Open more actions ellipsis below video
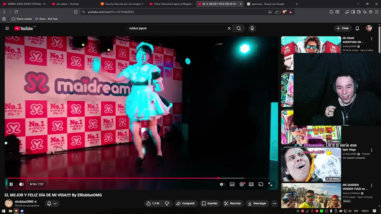This screenshot has height=214, width=381. pos(274,203)
